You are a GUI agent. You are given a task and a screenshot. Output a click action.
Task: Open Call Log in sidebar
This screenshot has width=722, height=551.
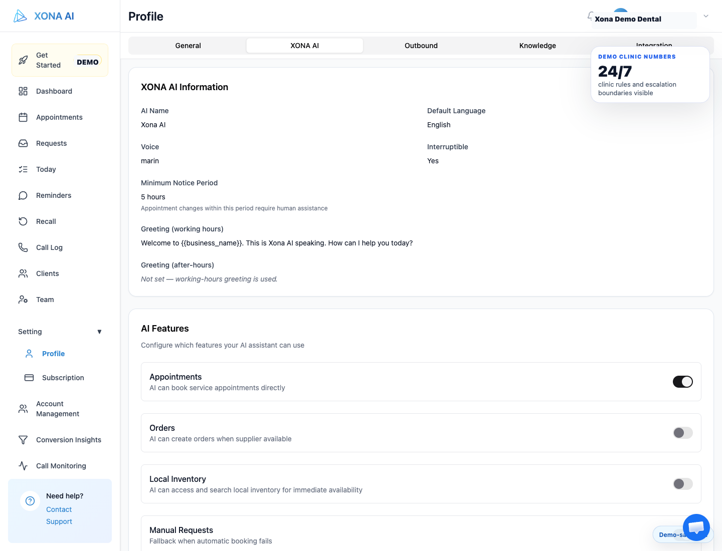60,247
